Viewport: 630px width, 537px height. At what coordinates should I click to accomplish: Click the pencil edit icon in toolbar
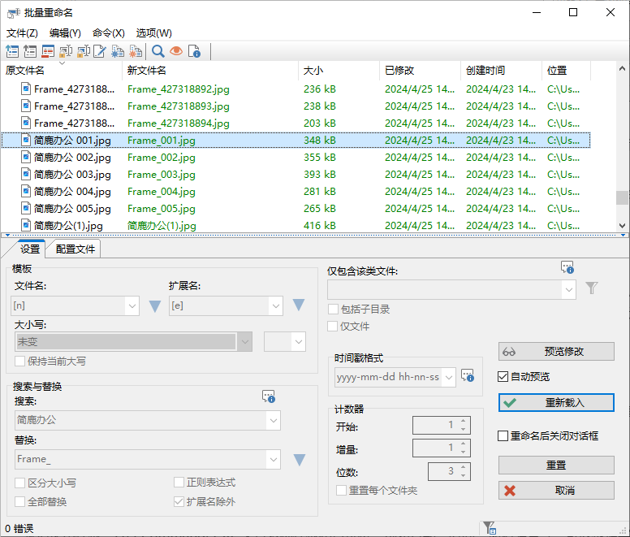[x=100, y=52]
